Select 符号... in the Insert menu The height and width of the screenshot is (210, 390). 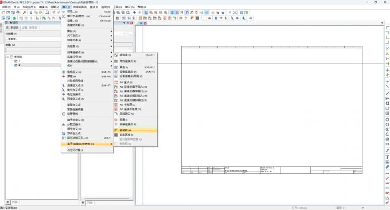pyautogui.click(x=87, y=11)
